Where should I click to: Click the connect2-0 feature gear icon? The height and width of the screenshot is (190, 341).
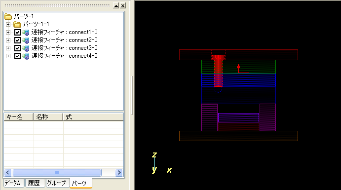click(26, 40)
